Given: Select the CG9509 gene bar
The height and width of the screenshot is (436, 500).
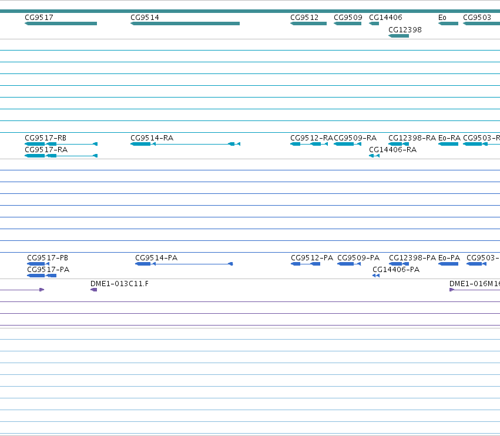Looking at the screenshot, I should tap(348, 24).
